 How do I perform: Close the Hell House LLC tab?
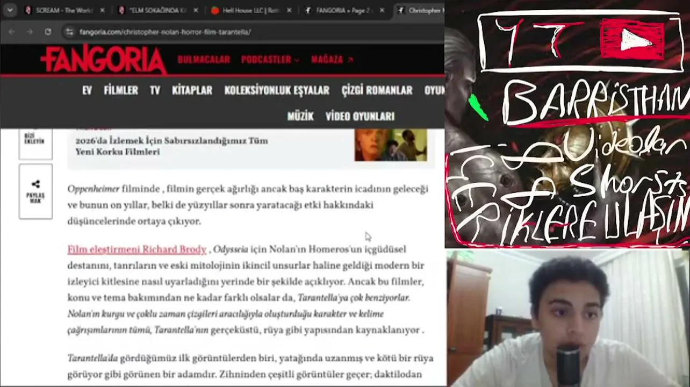click(289, 10)
